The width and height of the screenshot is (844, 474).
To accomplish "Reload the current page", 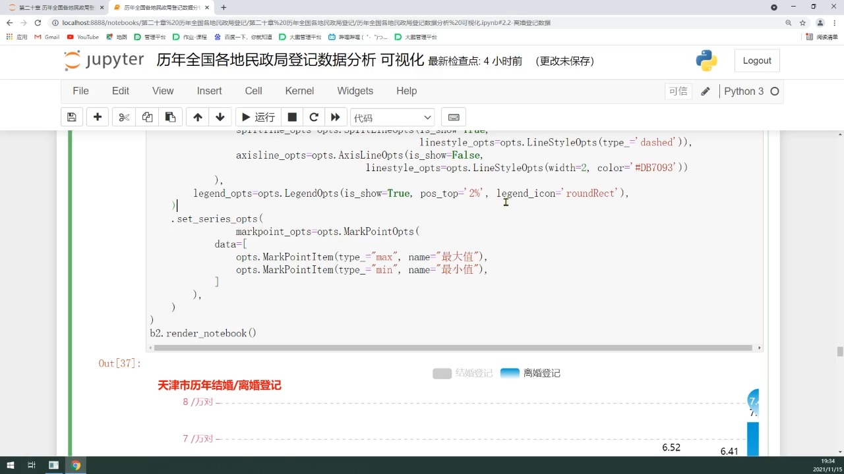I will 38,22.
